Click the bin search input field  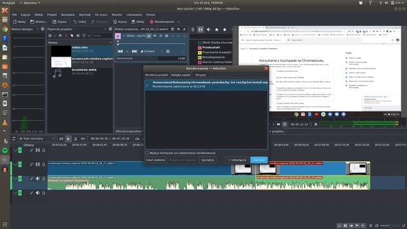[102, 36]
